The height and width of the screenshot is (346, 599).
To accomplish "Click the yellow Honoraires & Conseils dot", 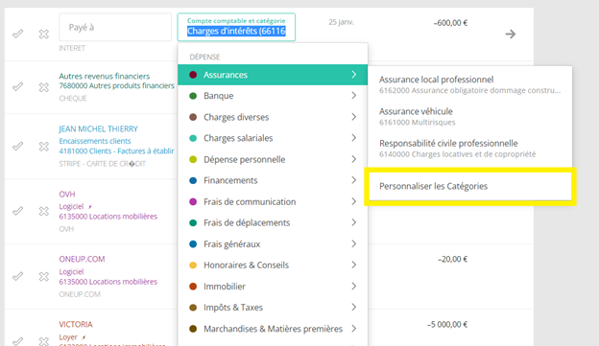I will coord(193,265).
